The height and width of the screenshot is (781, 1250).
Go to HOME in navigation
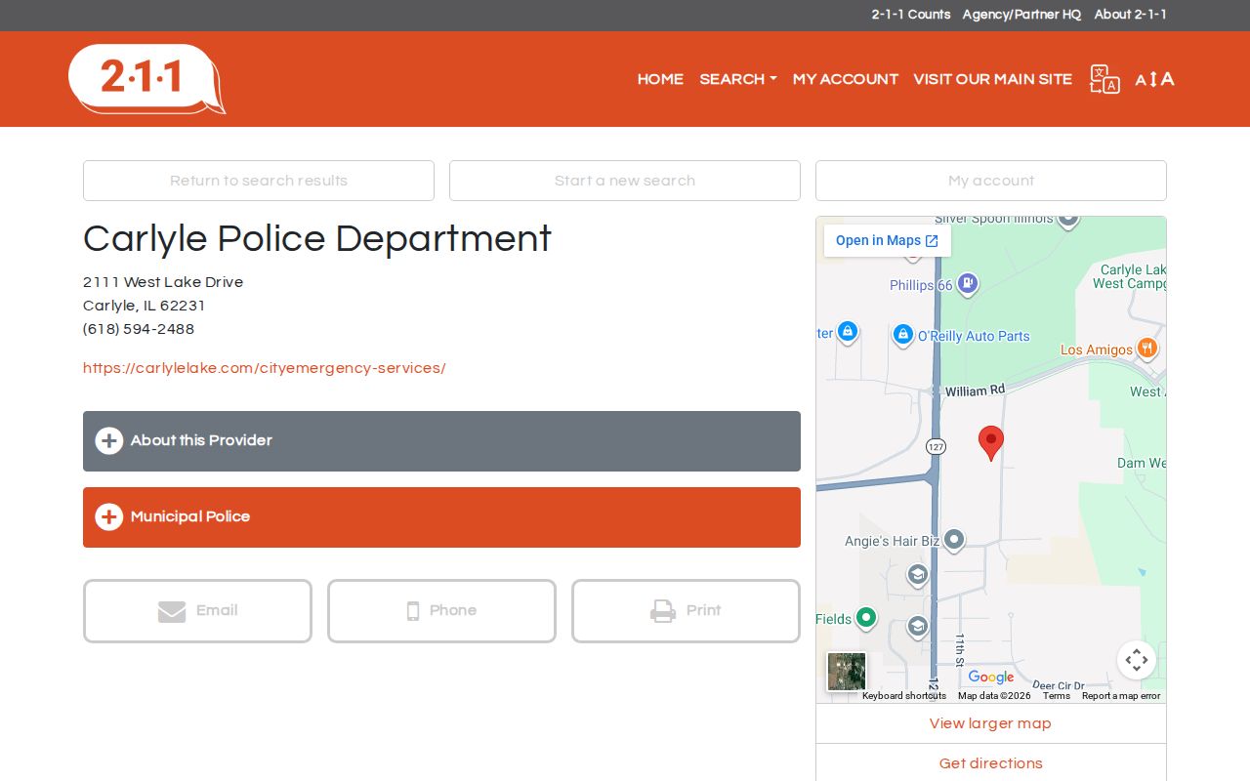point(660,79)
